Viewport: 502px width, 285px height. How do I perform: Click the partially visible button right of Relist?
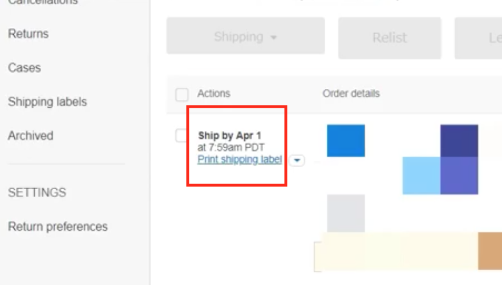coord(478,38)
